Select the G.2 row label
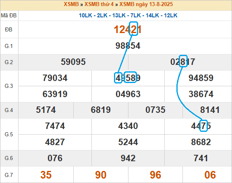This screenshot has width=232, height=183. (x=9, y=62)
